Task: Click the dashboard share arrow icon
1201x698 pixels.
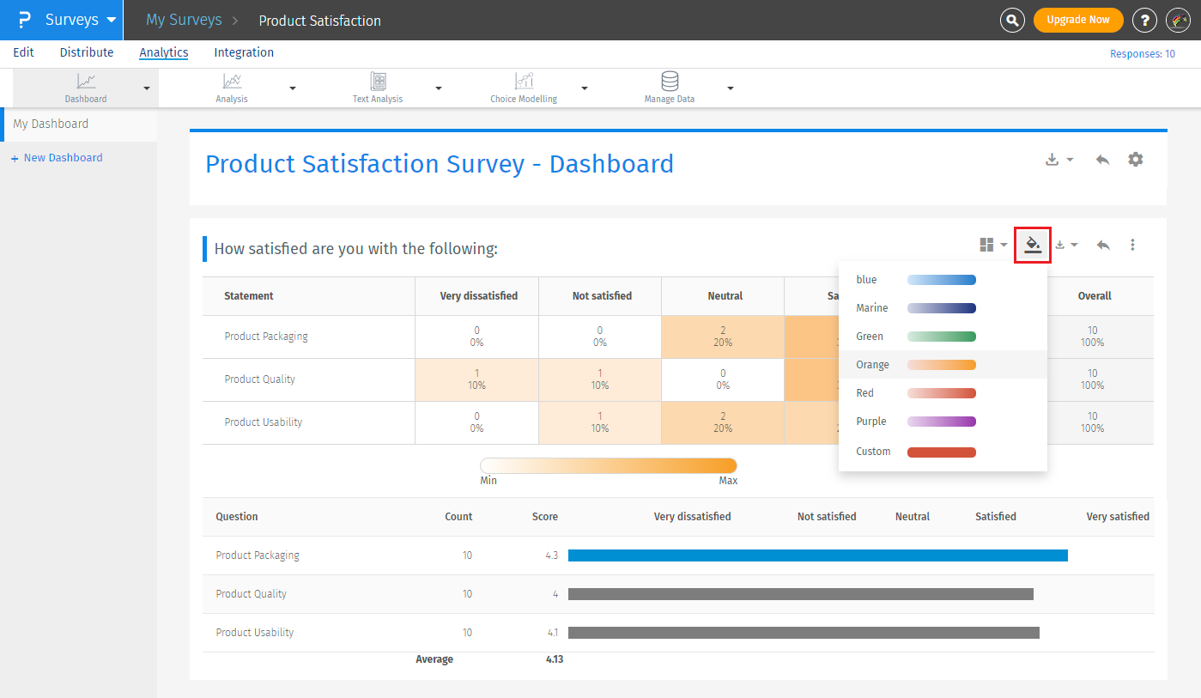Action: 1103,160
